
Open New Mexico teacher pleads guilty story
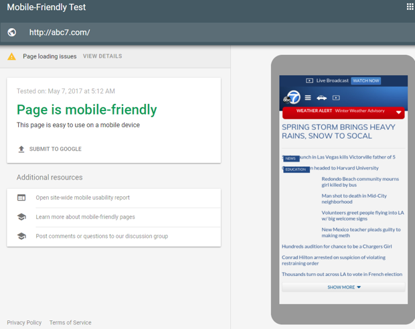[361, 233]
